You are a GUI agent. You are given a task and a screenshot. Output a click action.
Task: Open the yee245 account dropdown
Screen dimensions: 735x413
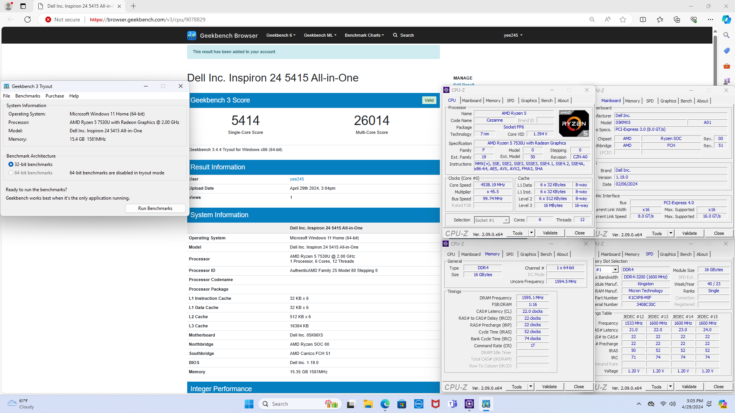click(x=513, y=35)
